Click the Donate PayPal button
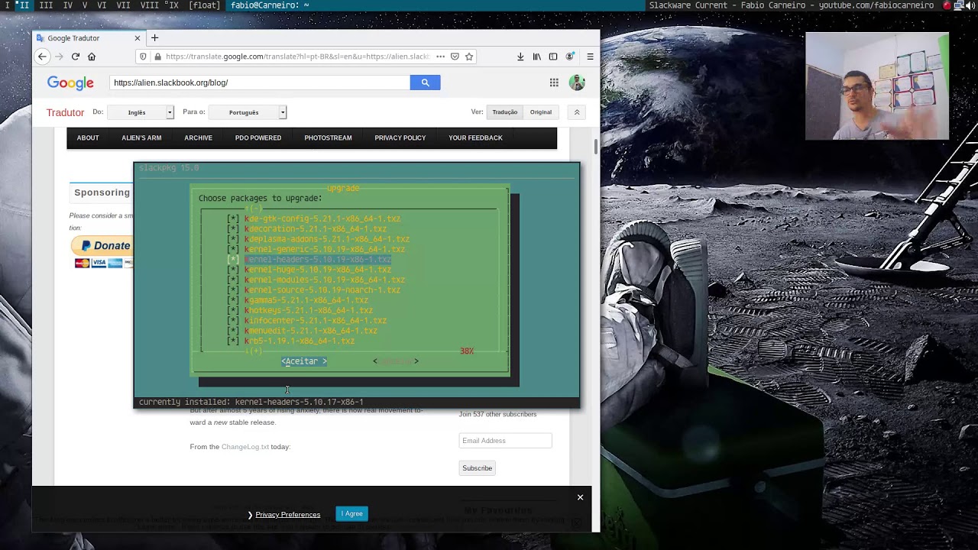Screen dimensions: 978x550 [x=103, y=246]
